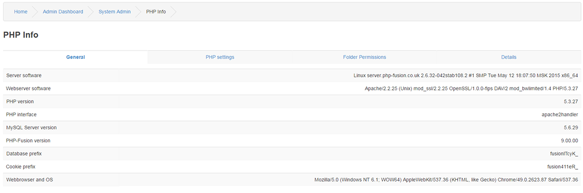Switch to the Details tab
This screenshot has height=193, width=583.
(x=509, y=57)
